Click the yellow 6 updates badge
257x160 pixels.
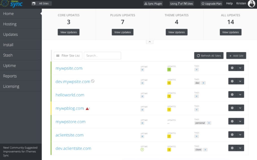[169, 83]
